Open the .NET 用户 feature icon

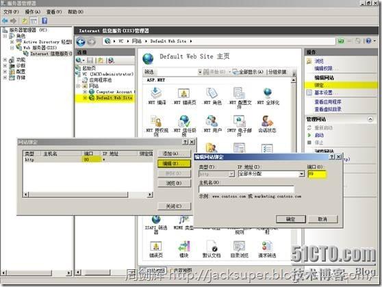[212, 124]
